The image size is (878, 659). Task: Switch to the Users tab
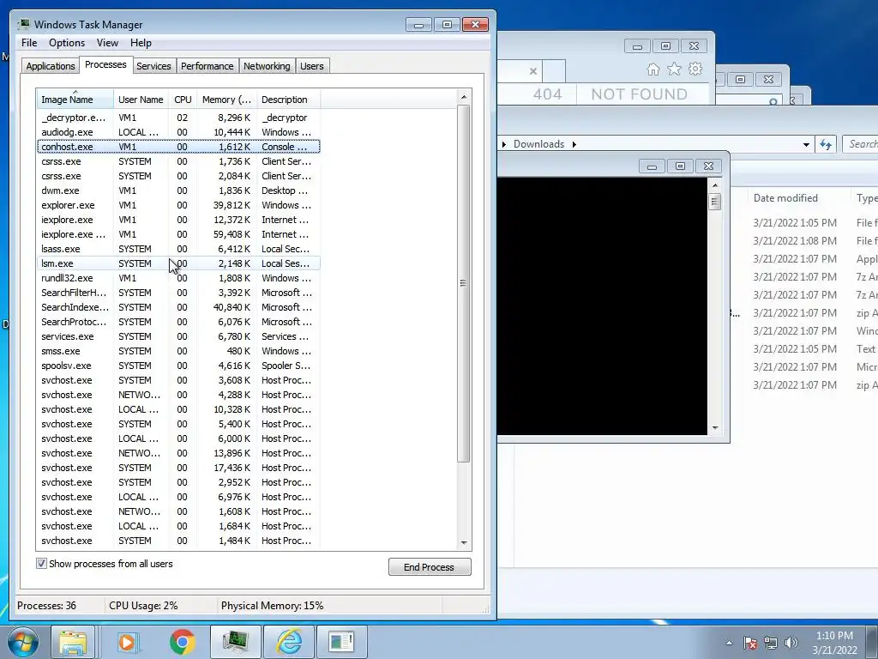[311, 66]
